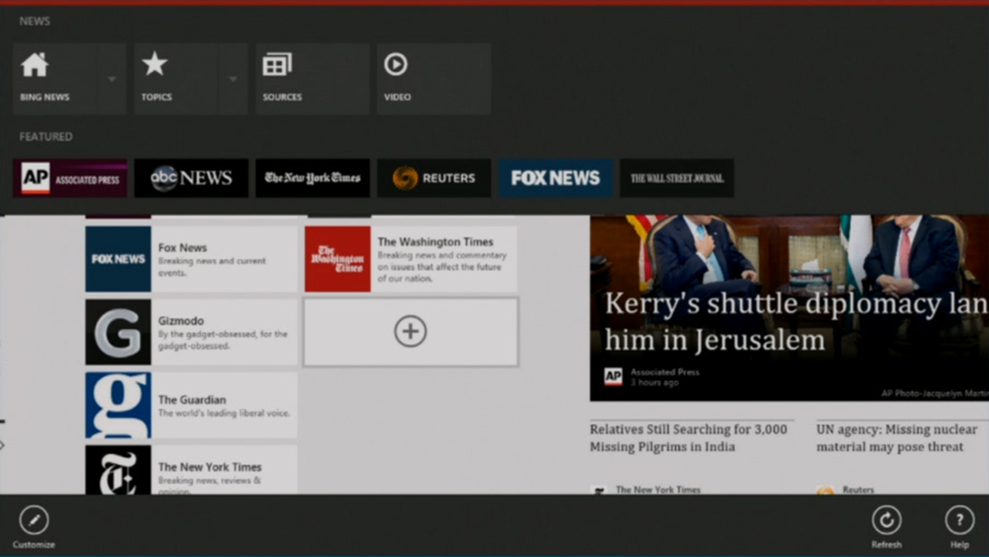Open the Associated Press featured source
The width and height of the screenshot is (989, 557).
coord(70,179)
